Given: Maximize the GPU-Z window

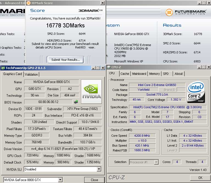Looking at the screenshot, I should 98,68.
